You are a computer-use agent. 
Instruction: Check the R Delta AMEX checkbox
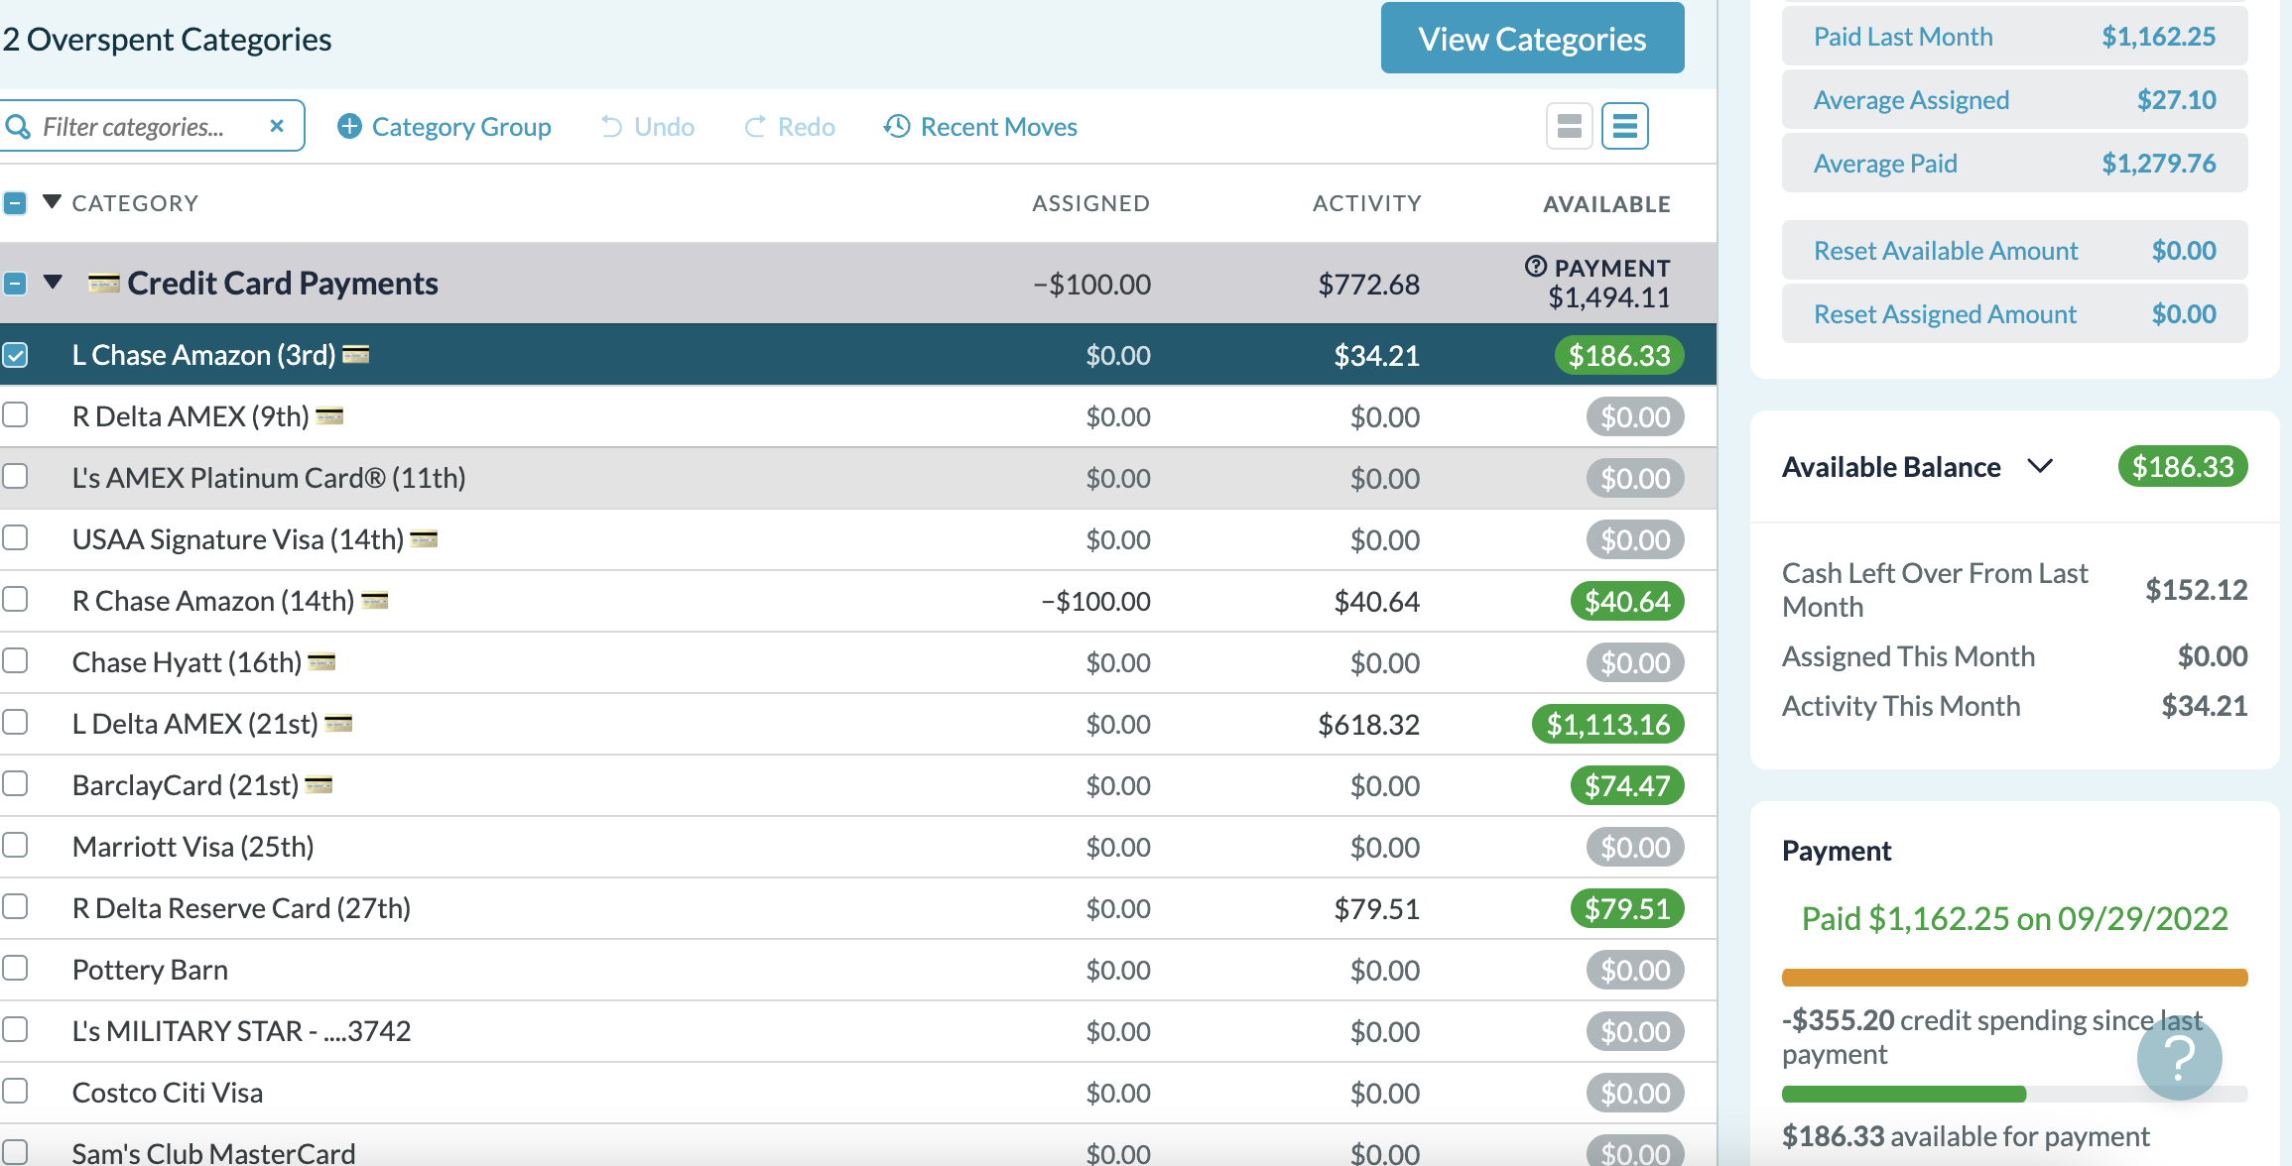pyautogui.click(x=14, y=415)
